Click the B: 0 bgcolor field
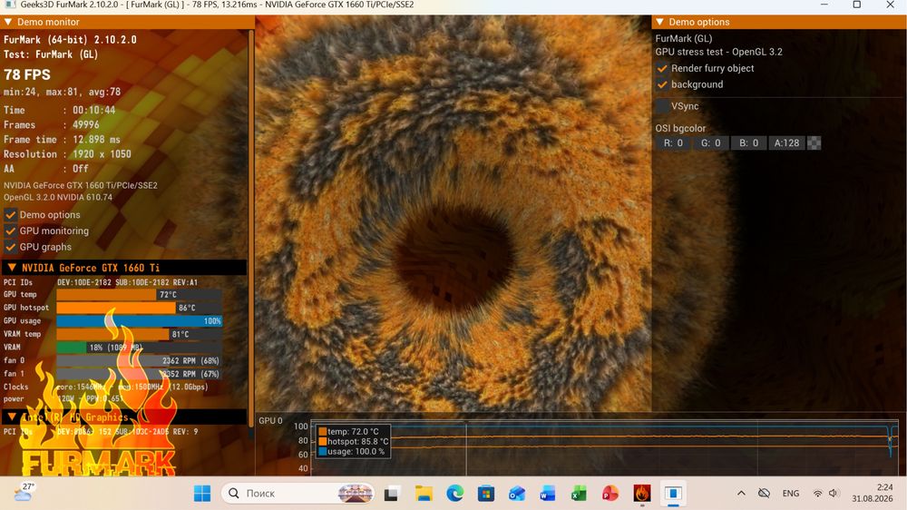This screenshot has height=510, width=907. pos(748,143)
